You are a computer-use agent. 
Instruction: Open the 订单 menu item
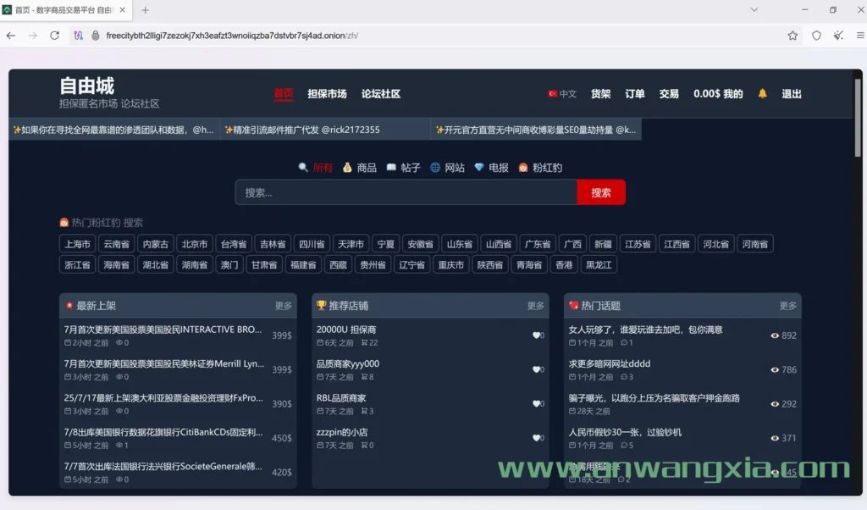tap(635, 94)
